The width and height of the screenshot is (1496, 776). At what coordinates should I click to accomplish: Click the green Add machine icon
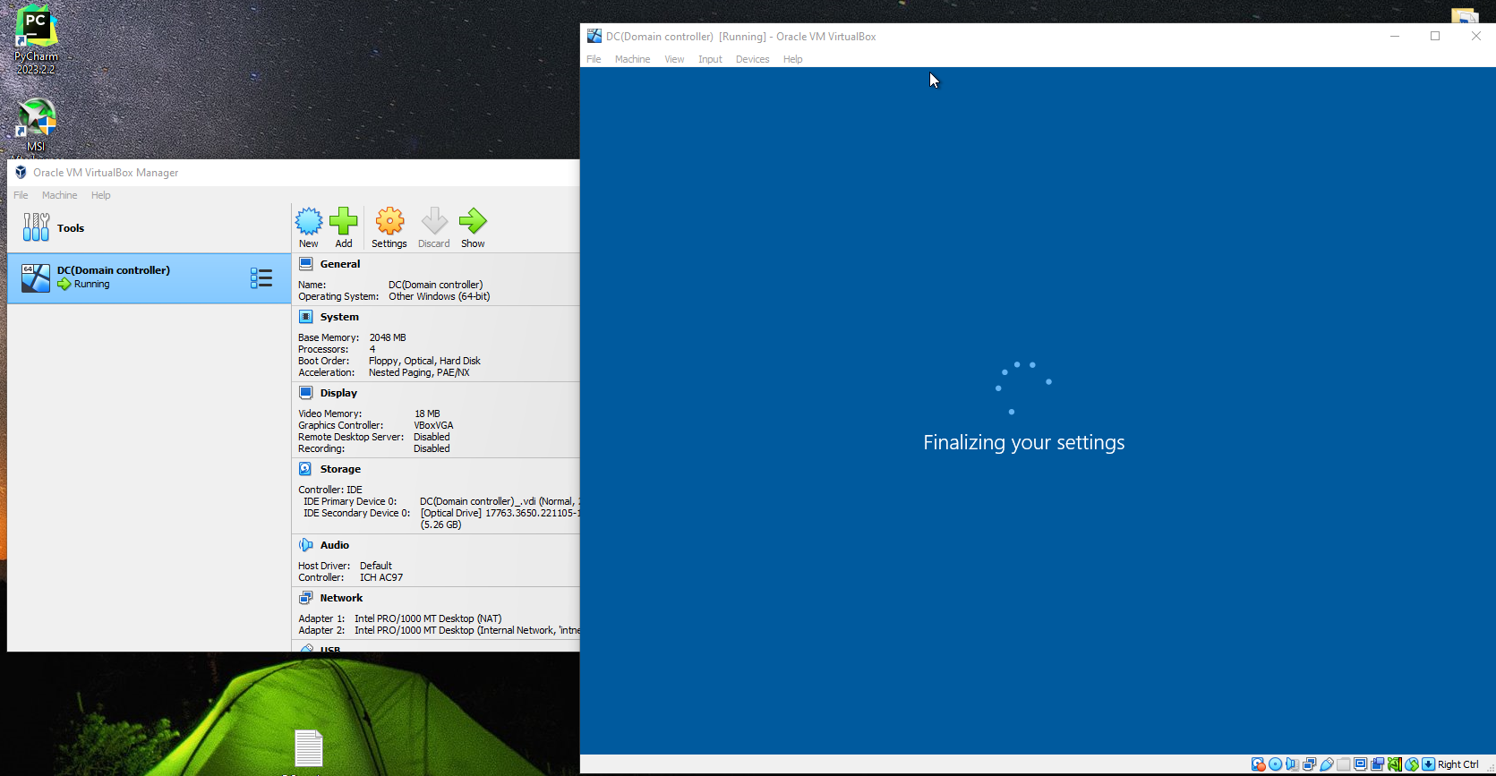(344, 221)
